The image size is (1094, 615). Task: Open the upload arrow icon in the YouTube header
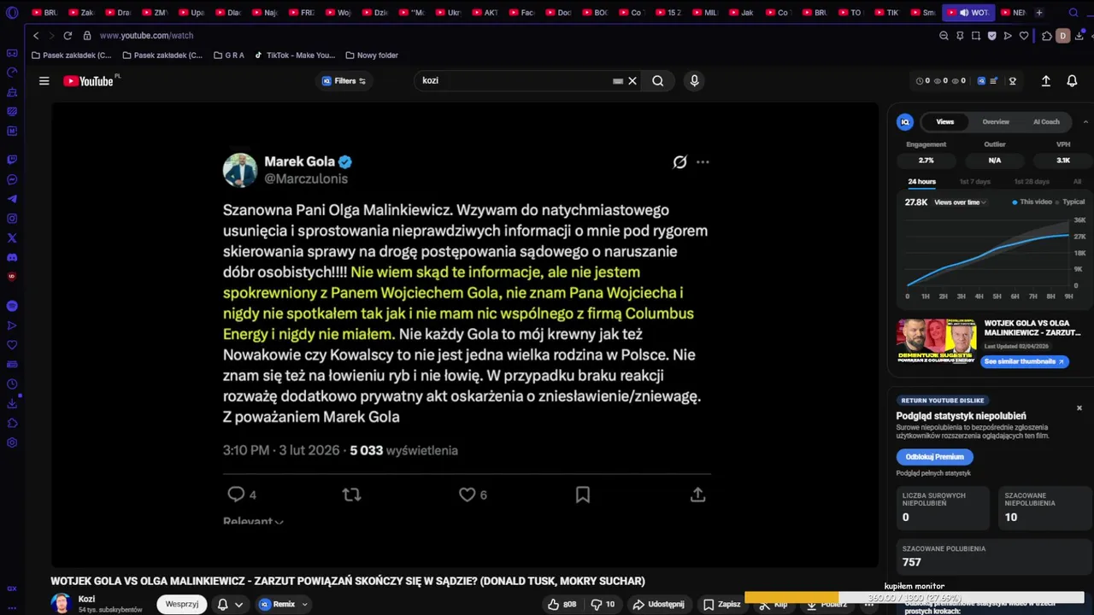click(1045, 81)
